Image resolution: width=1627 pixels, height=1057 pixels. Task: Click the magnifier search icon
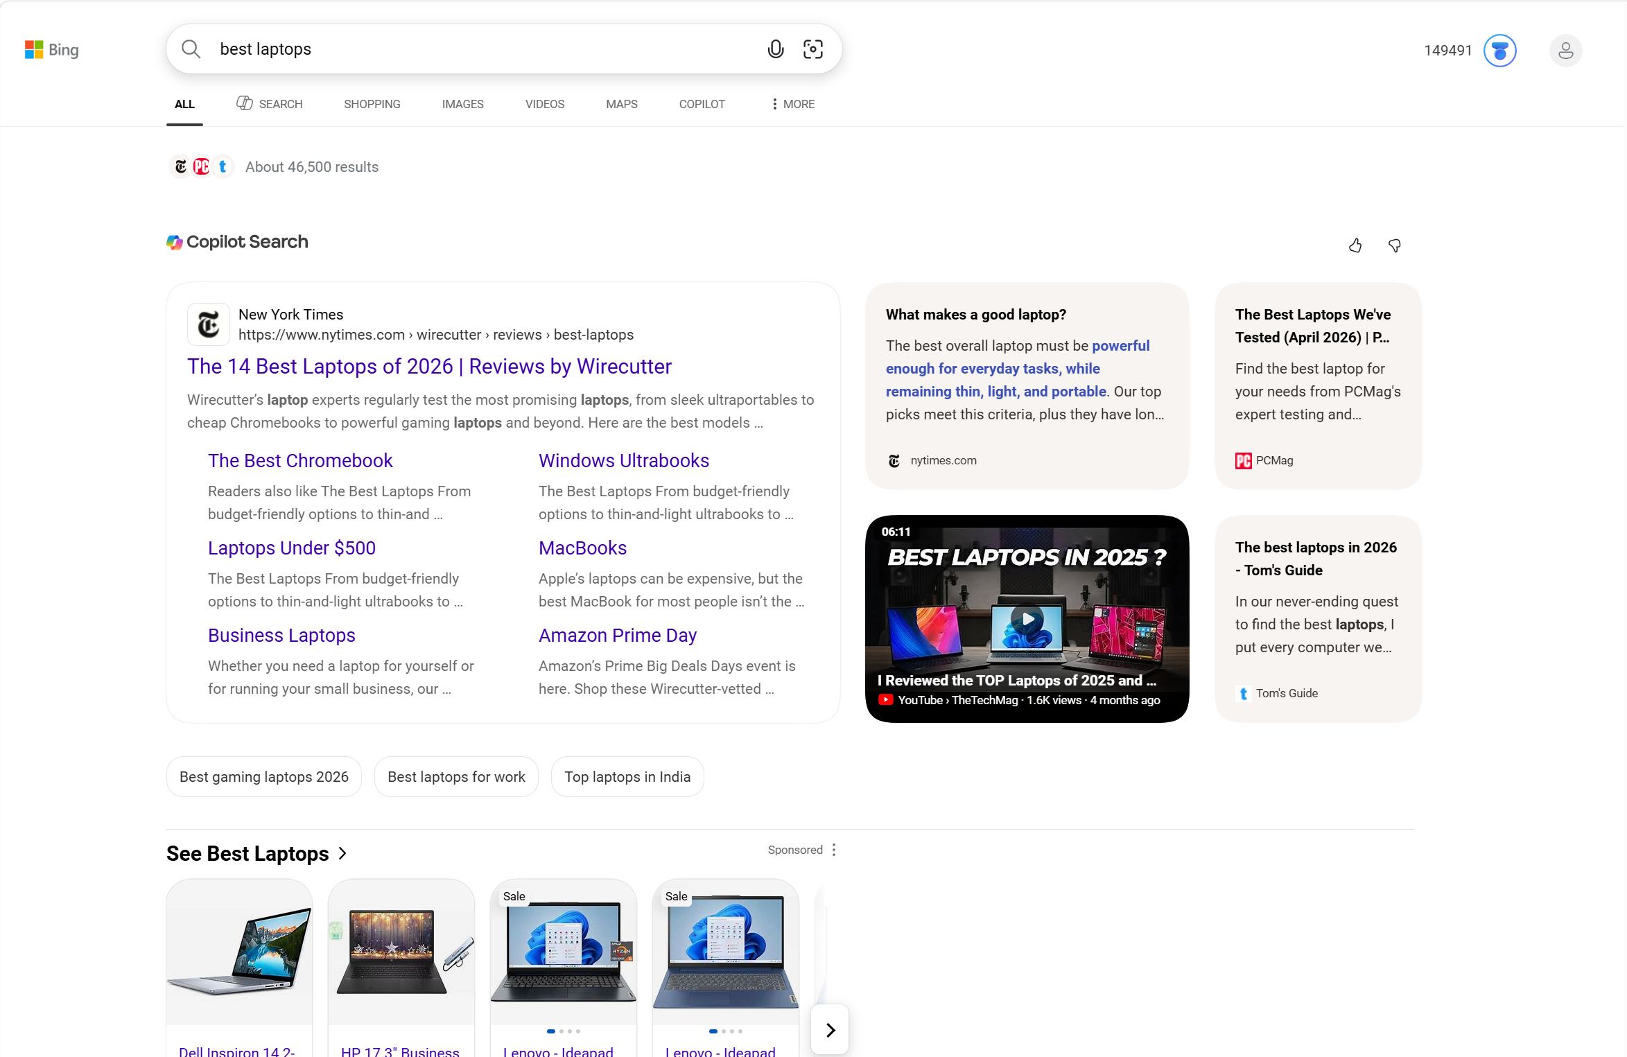(x=191, y=49)
